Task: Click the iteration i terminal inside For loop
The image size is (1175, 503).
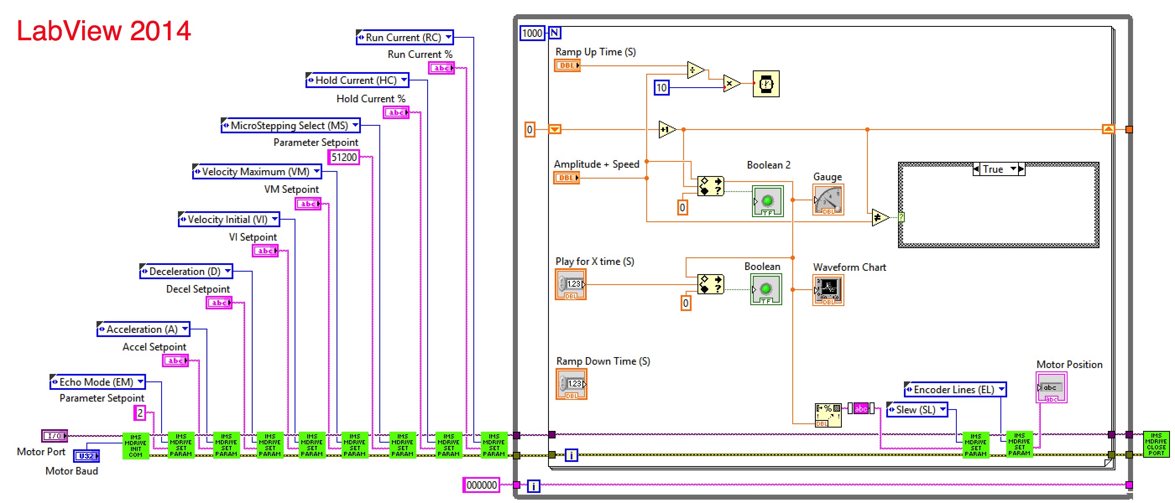Action: (571, 455)
